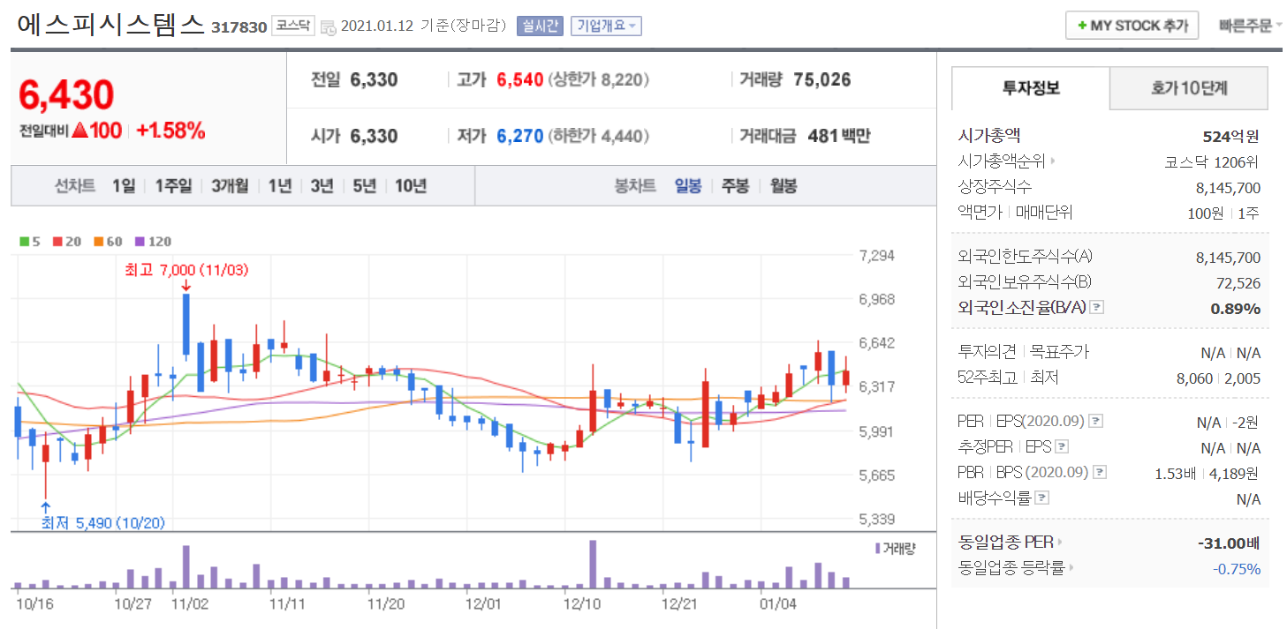Click the green 5-day moving average swatch
The image size is (1287, 629).
(25, 241)
